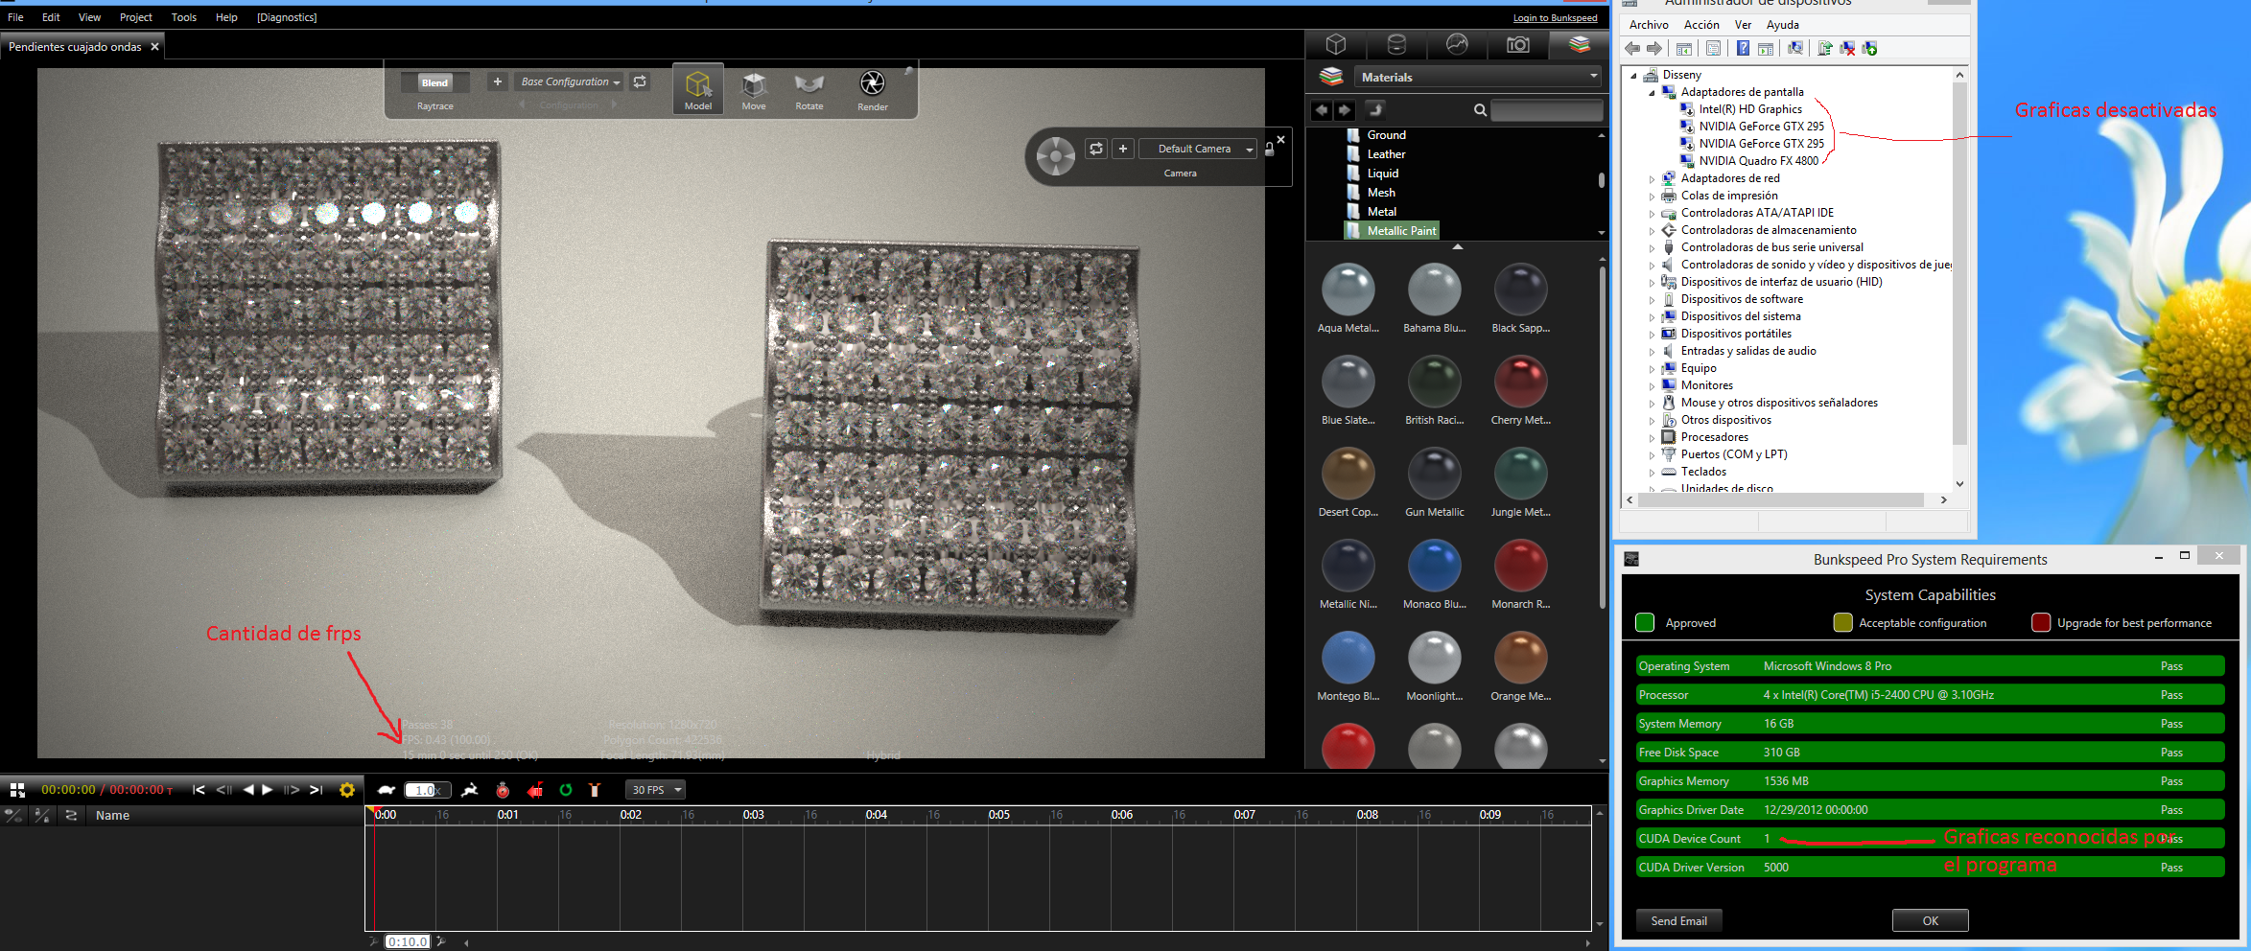
Task: Expand Adaptadores de red in Device Manager
Action: [1652, 179]
